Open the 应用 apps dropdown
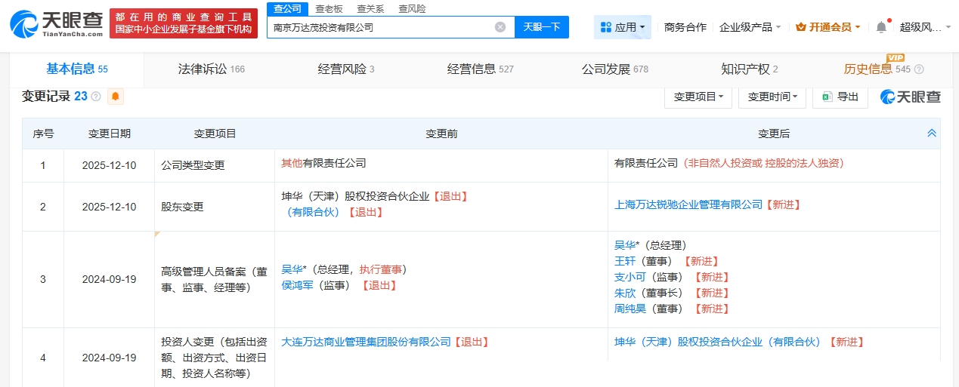 [623, 27]
